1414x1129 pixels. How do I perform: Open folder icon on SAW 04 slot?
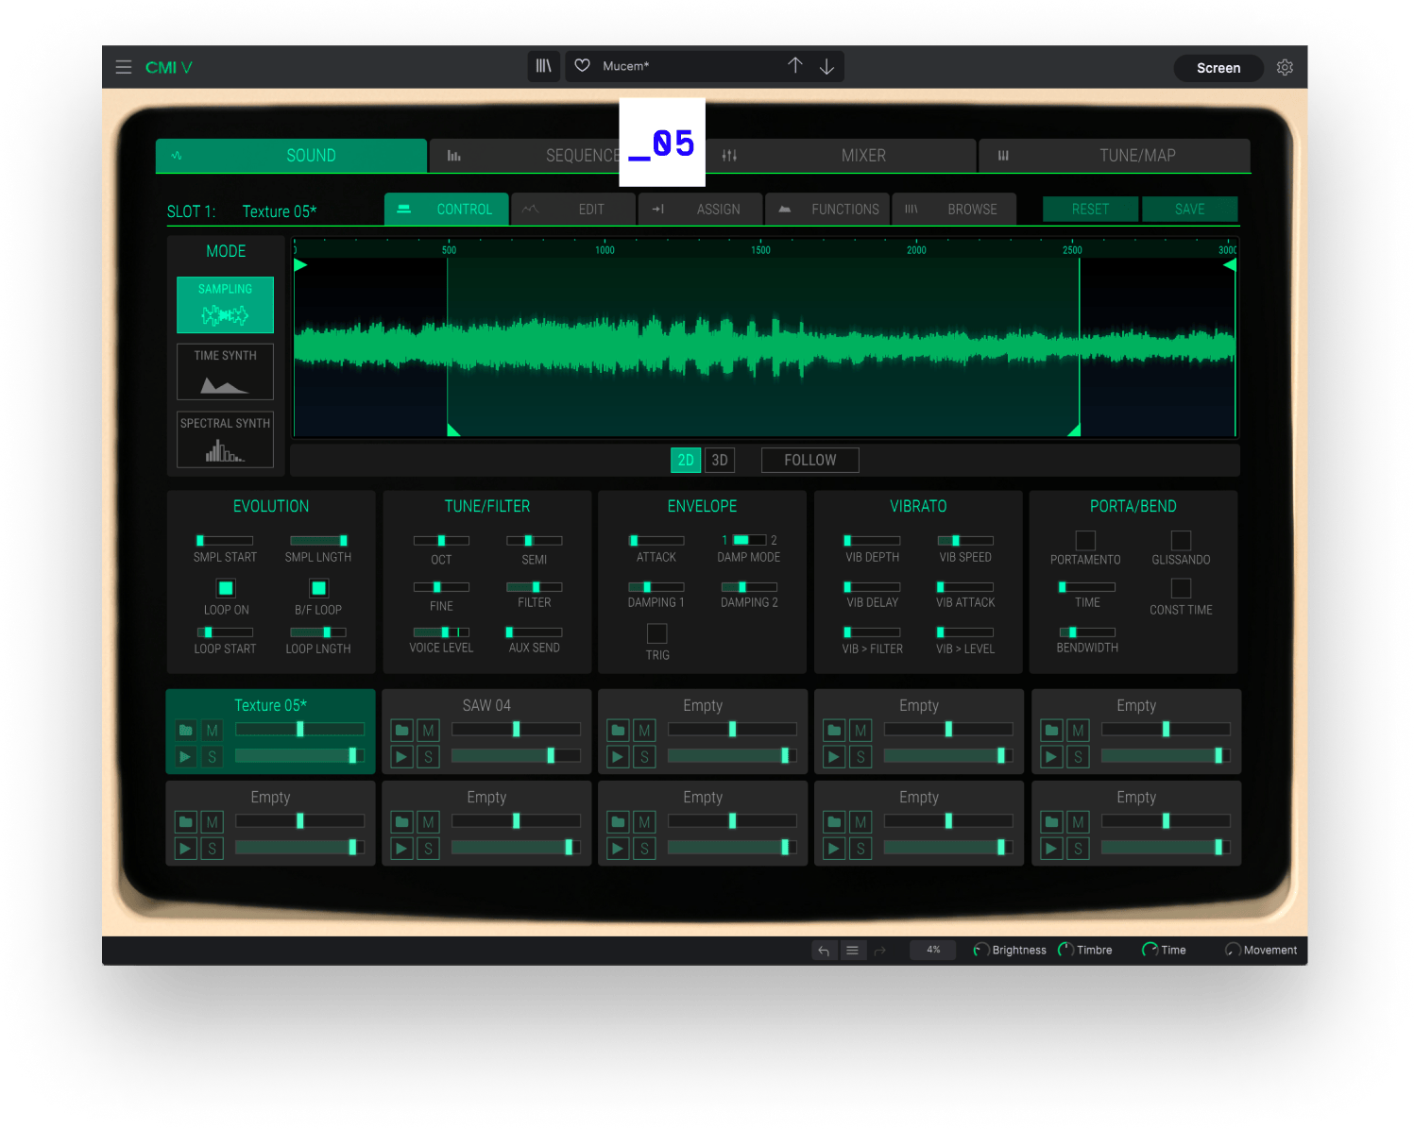coord(402,731)
